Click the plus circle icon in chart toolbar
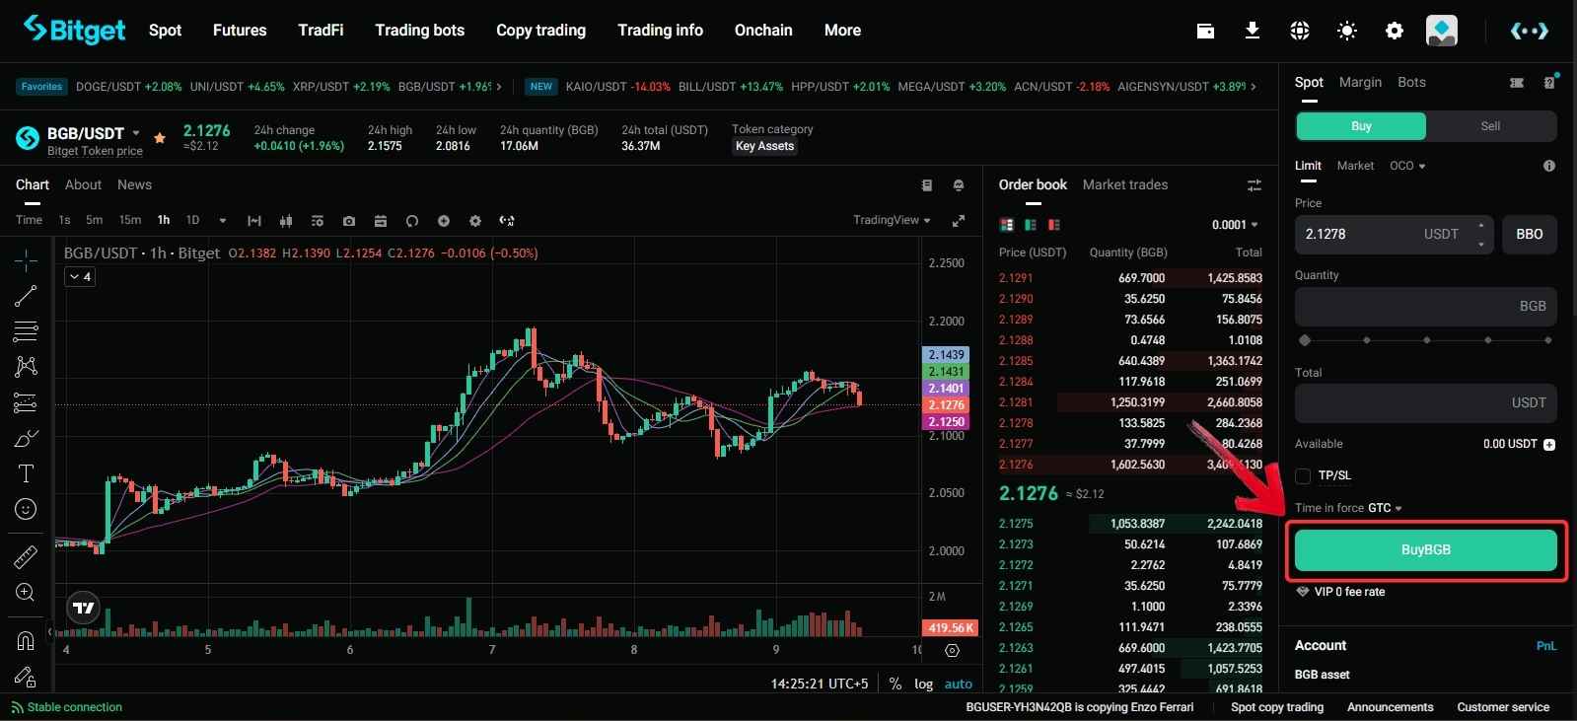The image size is (1577, 721). 444,221
